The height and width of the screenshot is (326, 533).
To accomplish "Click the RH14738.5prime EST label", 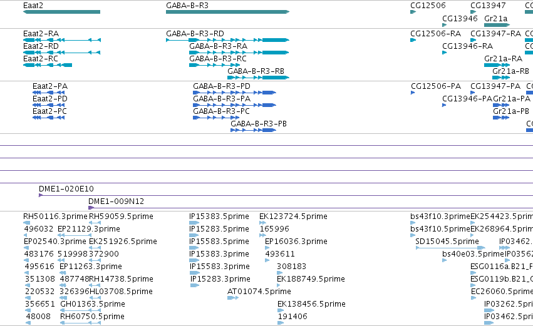I will [x=121, y=279].
